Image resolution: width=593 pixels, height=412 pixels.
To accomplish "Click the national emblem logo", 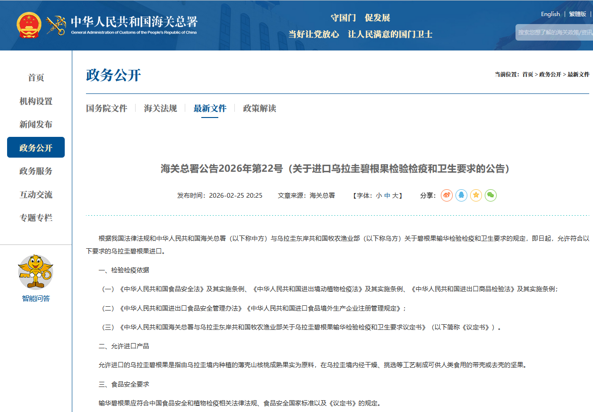I will [29, 25].
